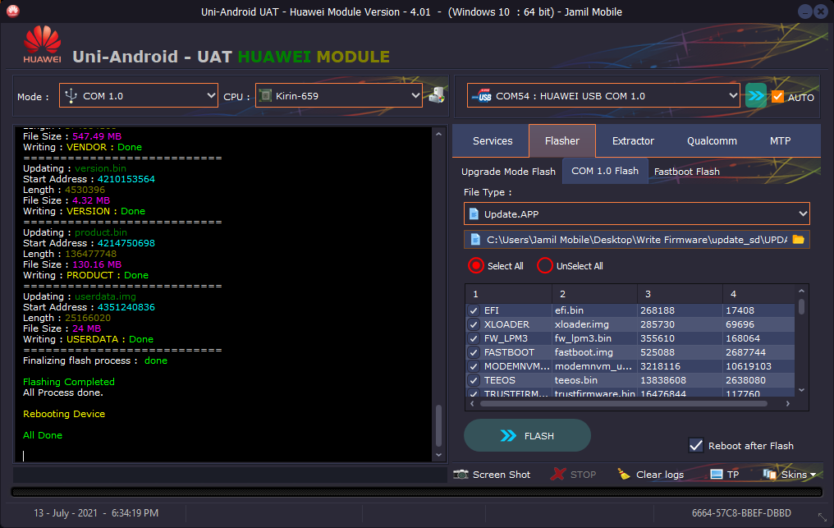Disable Reboot after Flash checkbox

tap(696, 446)
